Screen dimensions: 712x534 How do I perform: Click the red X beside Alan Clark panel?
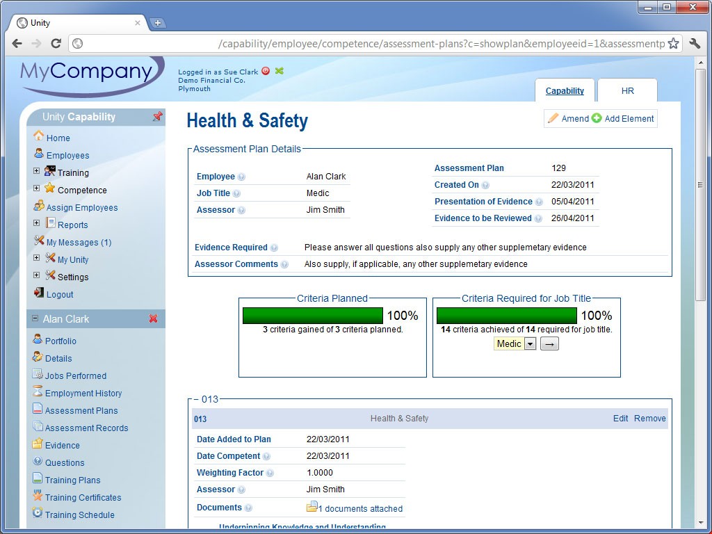point(154,318)
